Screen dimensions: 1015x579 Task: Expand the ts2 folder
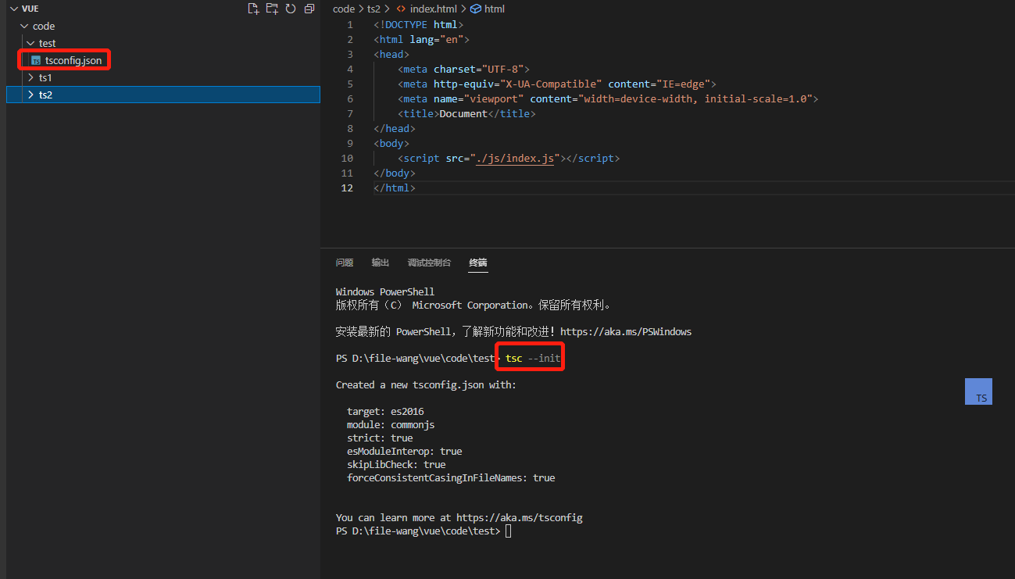pyautogui.click(x=30, y=95)
